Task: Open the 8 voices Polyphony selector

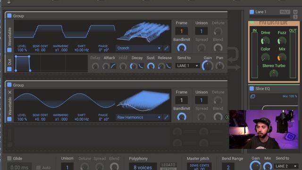Action: tap(143, 167)
